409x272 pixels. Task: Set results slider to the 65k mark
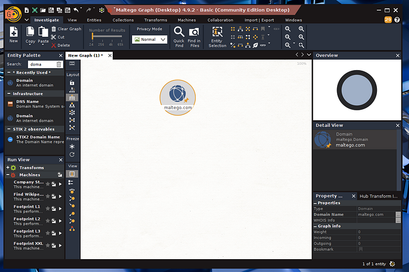120,44
